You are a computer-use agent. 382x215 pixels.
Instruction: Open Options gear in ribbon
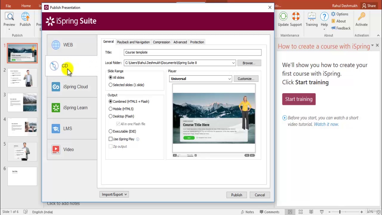pyautogui.click(x=340, y=14)
